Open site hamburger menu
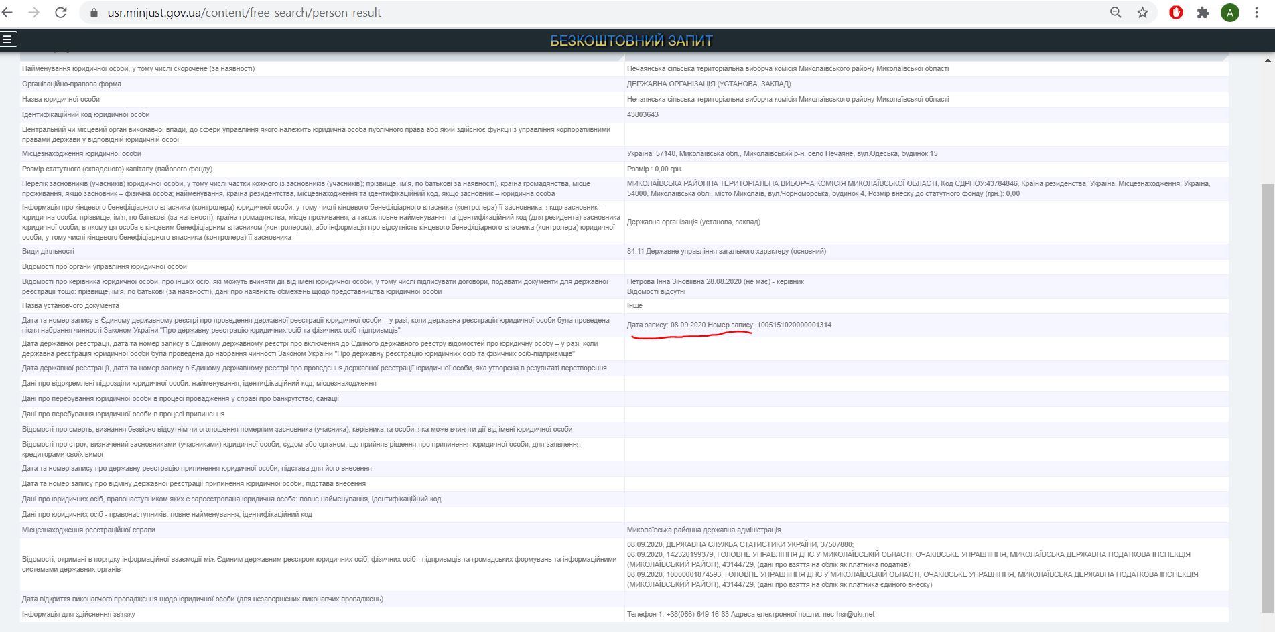Image resolution: width=1275 pixels, height=632 pixels. tap(7, 39)
